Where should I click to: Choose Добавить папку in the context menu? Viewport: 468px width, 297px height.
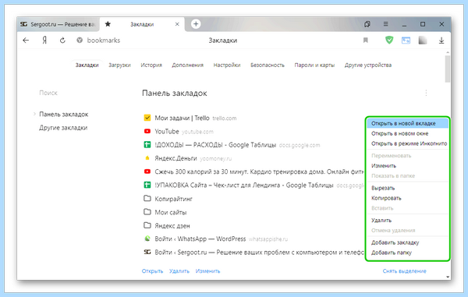pos(407,253)
